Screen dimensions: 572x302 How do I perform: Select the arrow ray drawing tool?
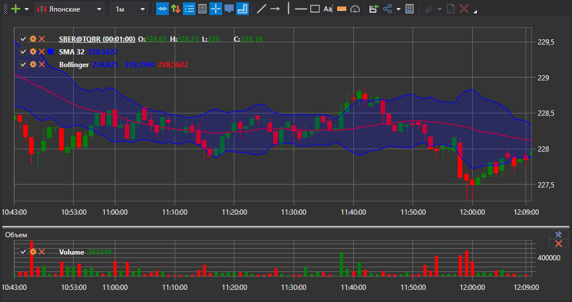[x=275, y=9]
